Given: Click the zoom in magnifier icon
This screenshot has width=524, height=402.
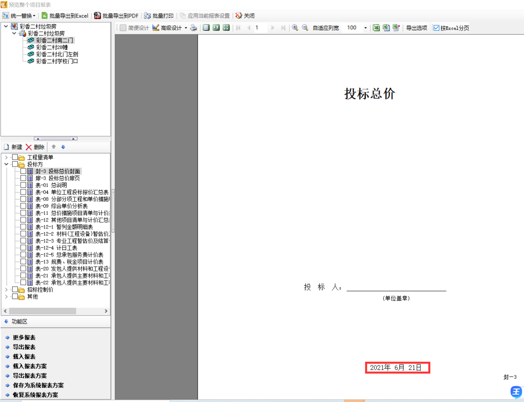Looking at the screenshot, I should pos(295,28).
